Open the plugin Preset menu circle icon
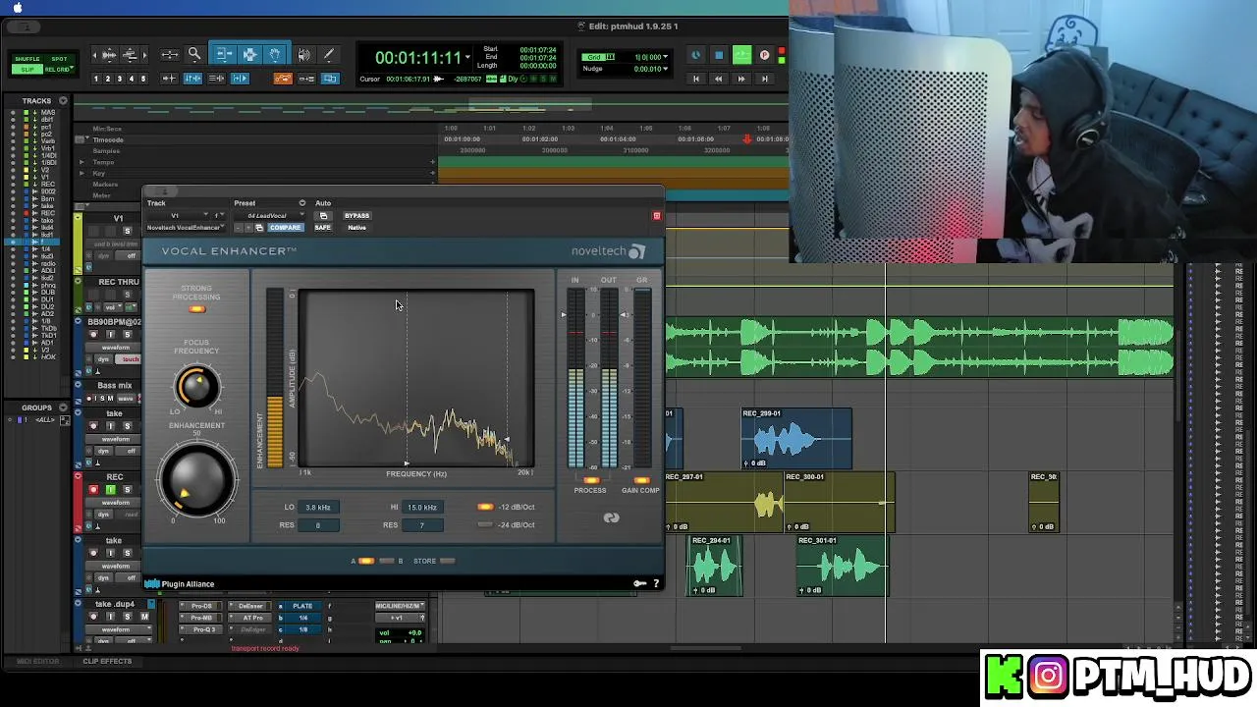The image size is (1257, 707). pos(302,203)
